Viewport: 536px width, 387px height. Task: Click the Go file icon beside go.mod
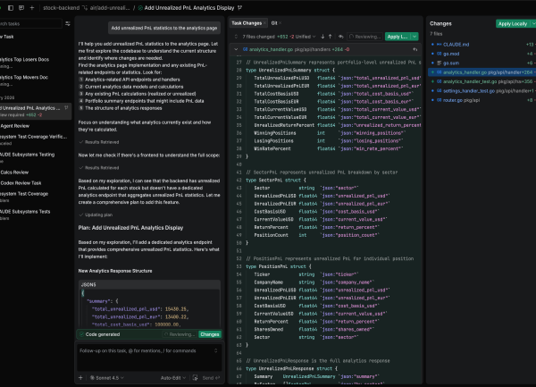pyautogui.click(x=439, y=54)
